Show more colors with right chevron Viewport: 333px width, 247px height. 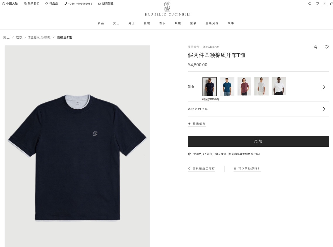[x=324, y=87]
